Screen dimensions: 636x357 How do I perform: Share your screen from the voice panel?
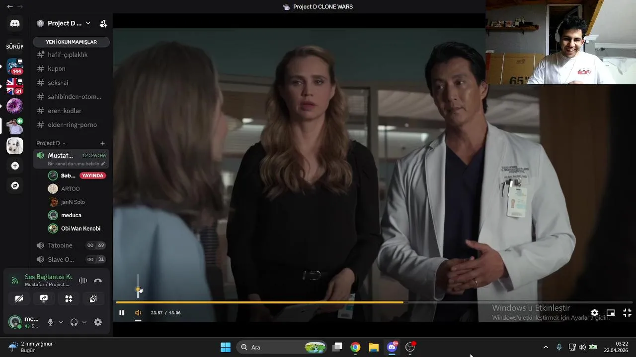(44, 298)
